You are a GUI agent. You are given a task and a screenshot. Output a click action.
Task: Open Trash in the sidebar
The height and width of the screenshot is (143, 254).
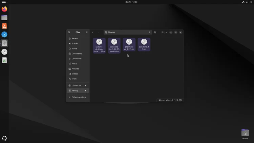pyautogui.click(x=78, y=79)
